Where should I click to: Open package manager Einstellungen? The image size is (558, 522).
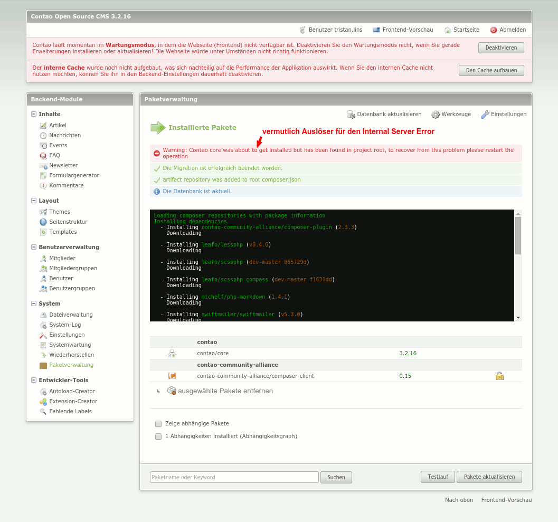click(x=504, y=114)
